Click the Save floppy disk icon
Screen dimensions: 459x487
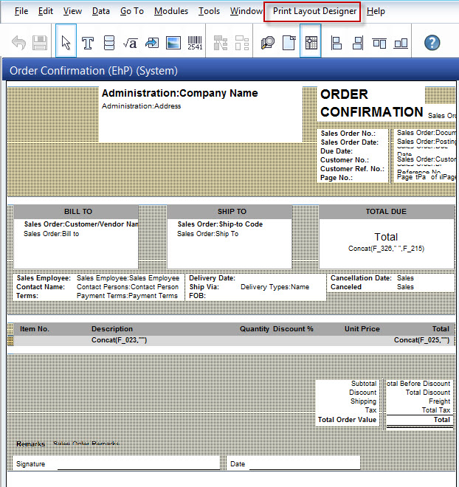coord(40,43)
